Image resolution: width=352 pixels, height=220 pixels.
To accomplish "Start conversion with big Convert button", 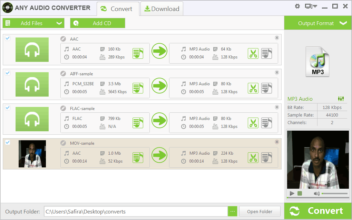I will 318,211.
